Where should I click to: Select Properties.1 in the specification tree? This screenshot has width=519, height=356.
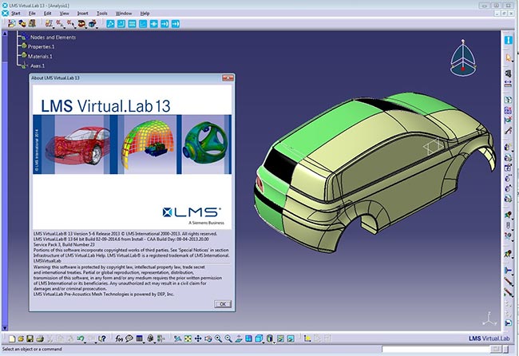[41, 46]
